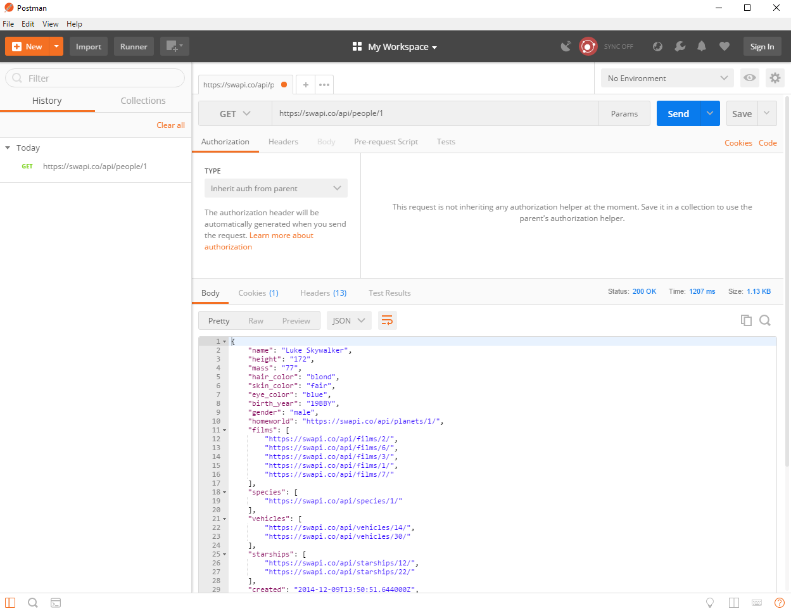
Task: Open the Help menu
Action: (x=75, y=24)
